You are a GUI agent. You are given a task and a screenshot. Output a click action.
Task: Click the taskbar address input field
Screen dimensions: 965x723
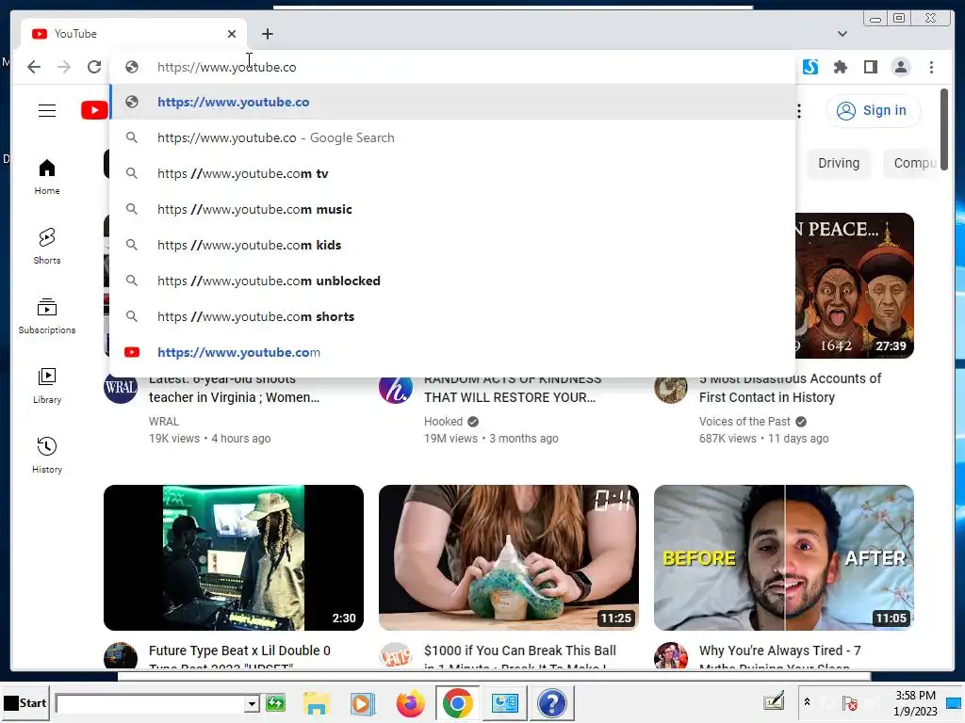150,703
